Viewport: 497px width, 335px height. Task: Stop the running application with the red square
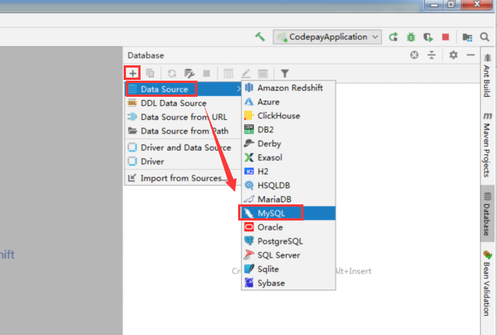(446, 37)
